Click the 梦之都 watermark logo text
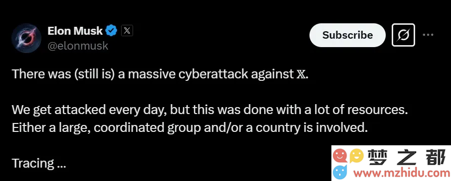Screen dimensions: 451x181 click(408, 157)
